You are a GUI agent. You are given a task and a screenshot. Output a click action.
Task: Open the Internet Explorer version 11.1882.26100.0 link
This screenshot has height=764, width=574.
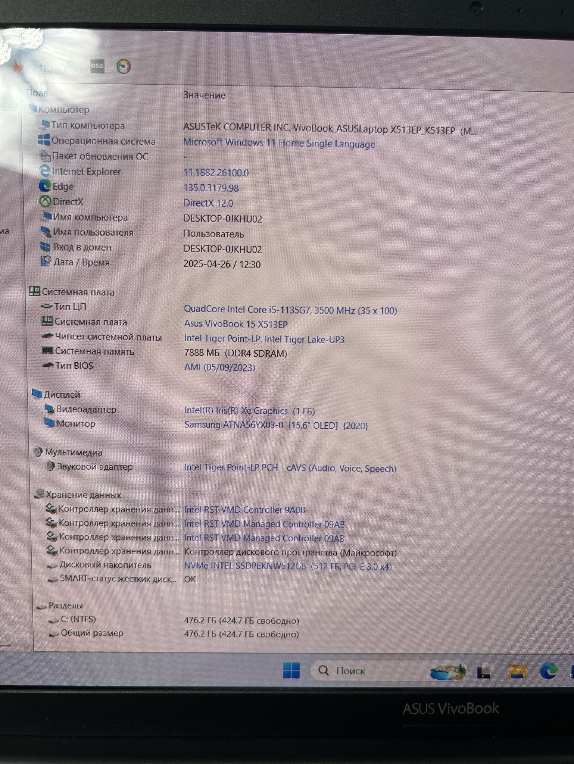coord(216,173)
